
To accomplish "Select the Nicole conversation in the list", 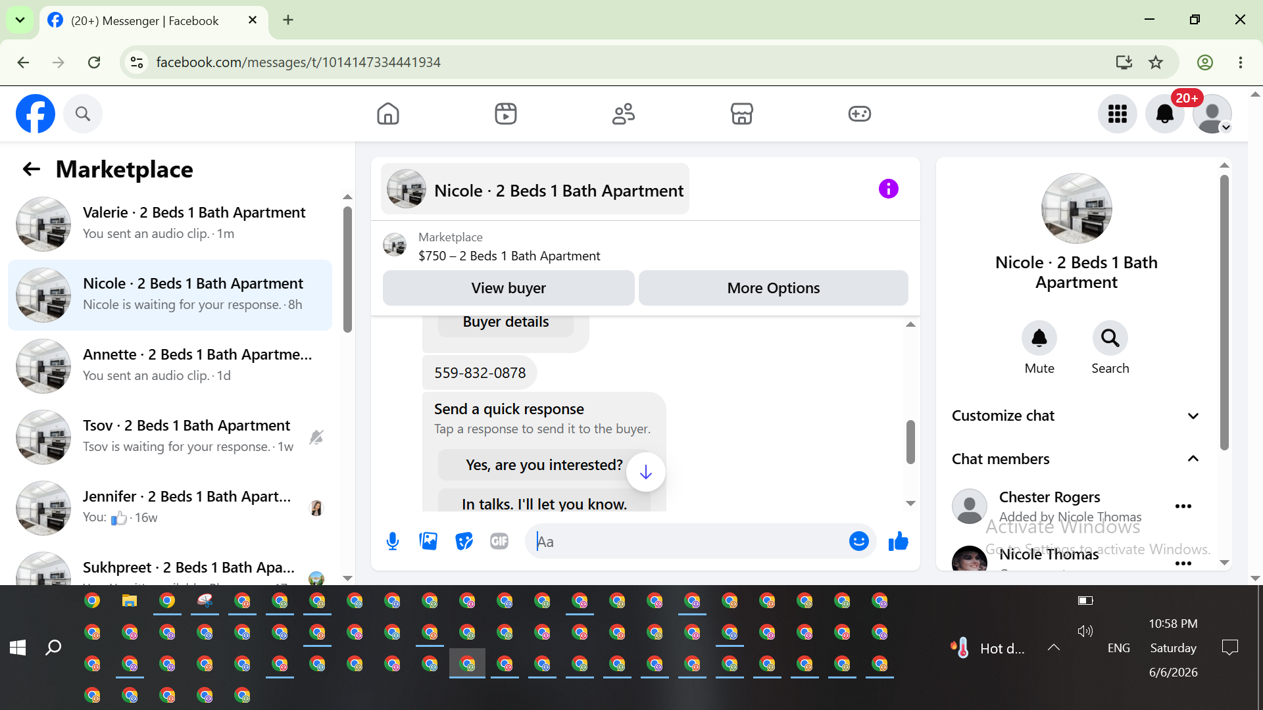I will (x=171, y=295).
